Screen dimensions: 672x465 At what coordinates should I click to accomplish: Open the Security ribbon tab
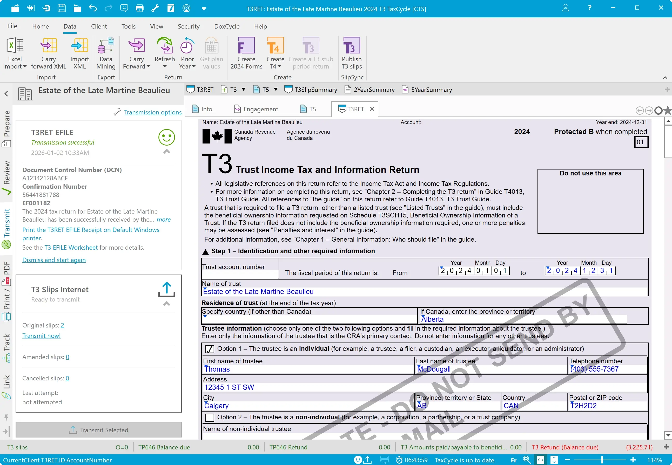click(188, 26)
